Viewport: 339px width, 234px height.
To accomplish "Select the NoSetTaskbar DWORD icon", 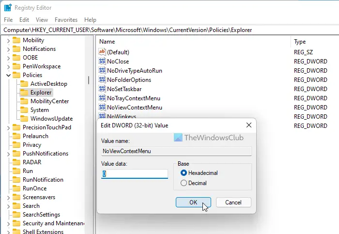I will pyautogui.click(x=102, y=89).
